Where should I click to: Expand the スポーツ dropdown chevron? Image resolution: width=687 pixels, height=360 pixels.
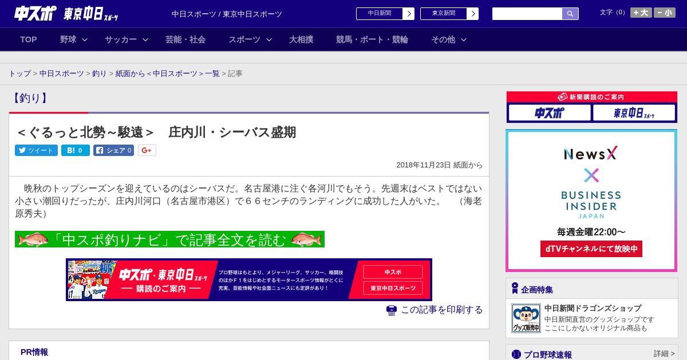269,39
